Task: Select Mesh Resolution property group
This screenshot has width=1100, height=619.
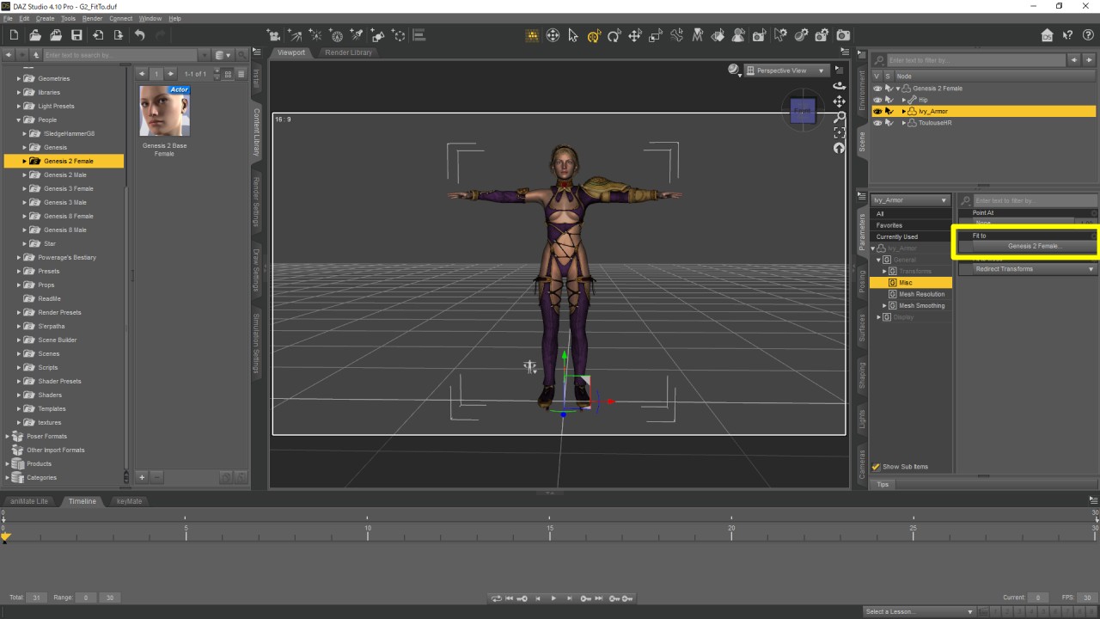Action: coord(921,294)
